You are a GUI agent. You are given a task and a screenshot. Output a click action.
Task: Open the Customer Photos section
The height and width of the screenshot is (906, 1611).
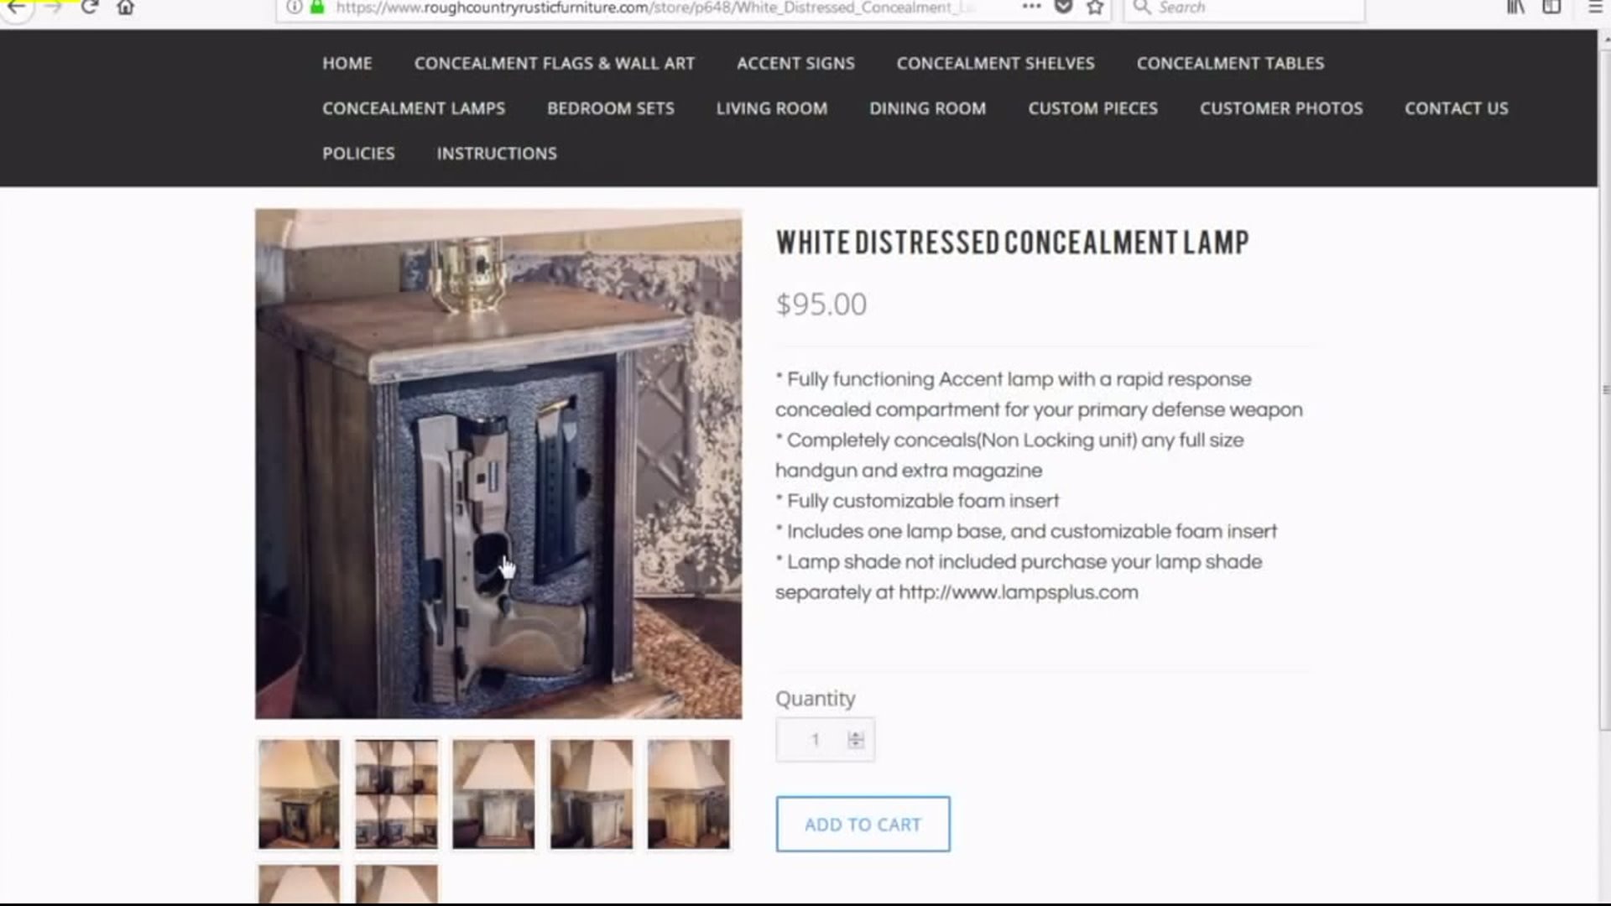pos(1281,108)
